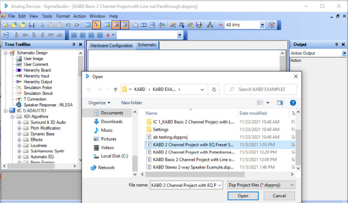Click the Back arrow in Open dialog
Image resolution: width=348 pixels, height=203 pixels.
coord(89,89)
